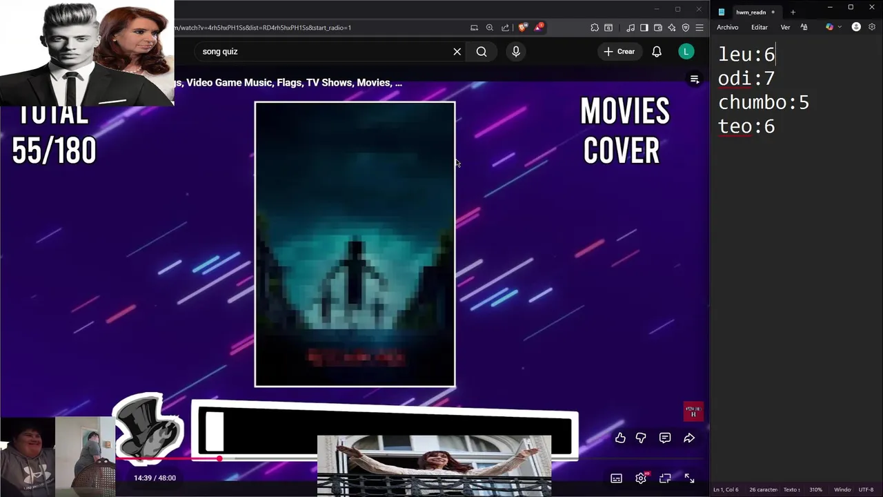Click the 'leu:6' line in Notepad

(x=746, y=54)
